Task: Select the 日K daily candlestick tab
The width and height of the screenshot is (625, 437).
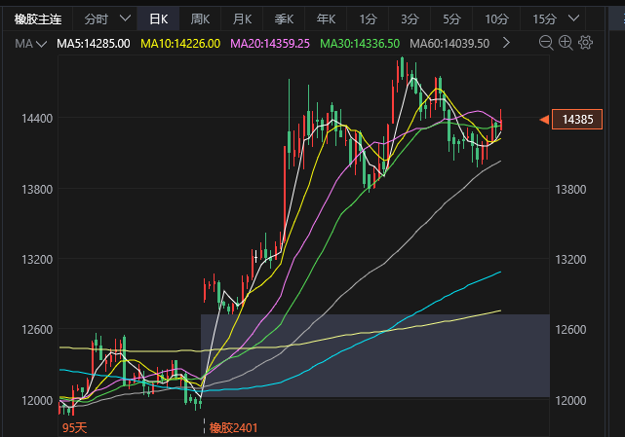Action: point(158,18)
